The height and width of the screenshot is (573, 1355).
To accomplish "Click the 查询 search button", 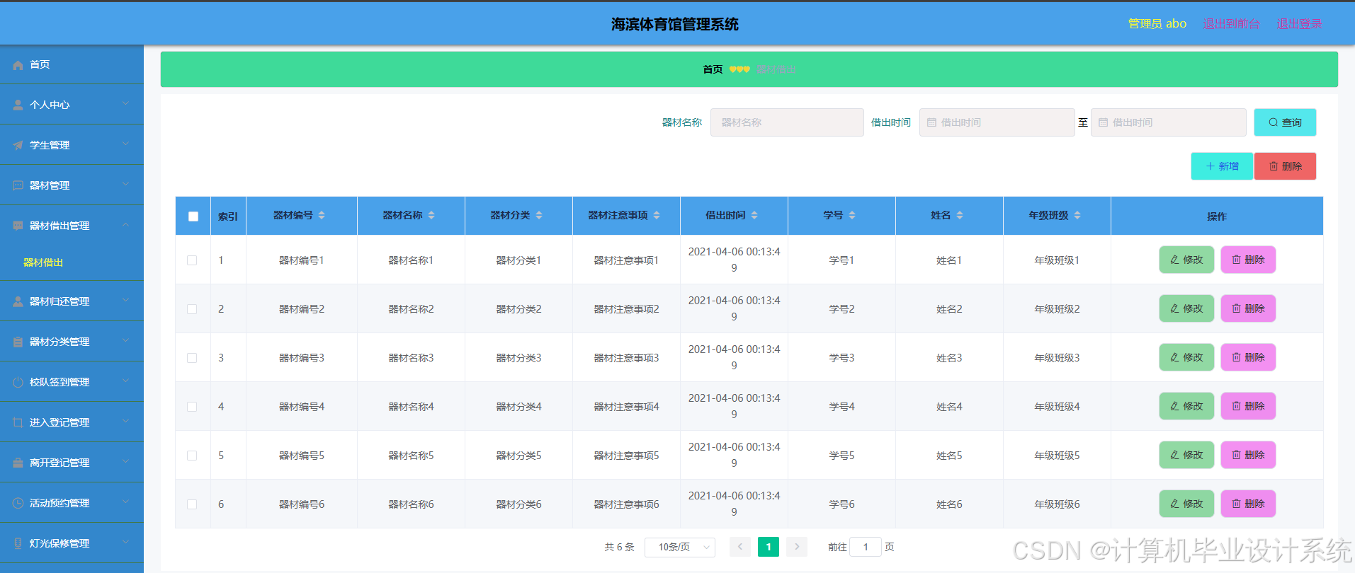I will pyautogui.click(x=1285, y=122).
